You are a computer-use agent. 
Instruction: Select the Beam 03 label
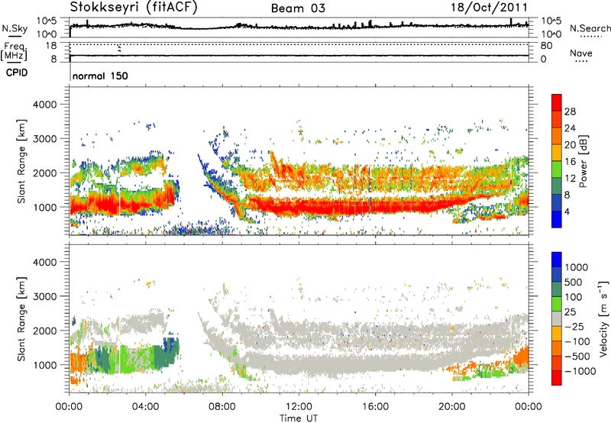click(x=298, y=8)
